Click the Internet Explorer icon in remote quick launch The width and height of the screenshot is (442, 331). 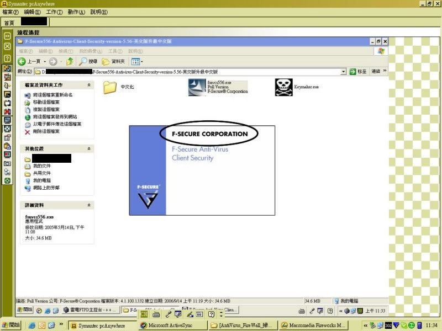(48, 311)
